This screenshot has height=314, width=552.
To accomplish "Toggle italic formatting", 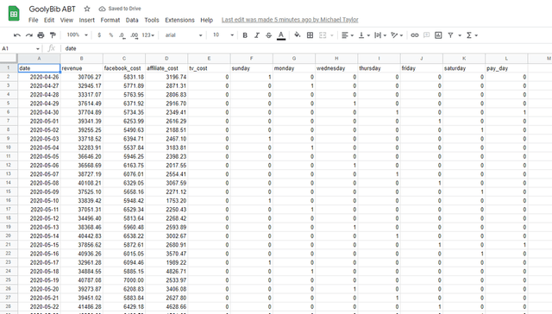I will (257, 35).
